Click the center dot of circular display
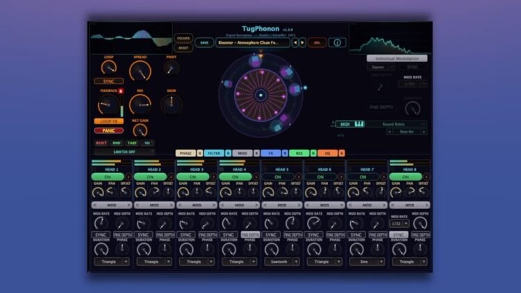Image resolution: width=521 pixels, height=293 pixels. [x=260, y=95]
